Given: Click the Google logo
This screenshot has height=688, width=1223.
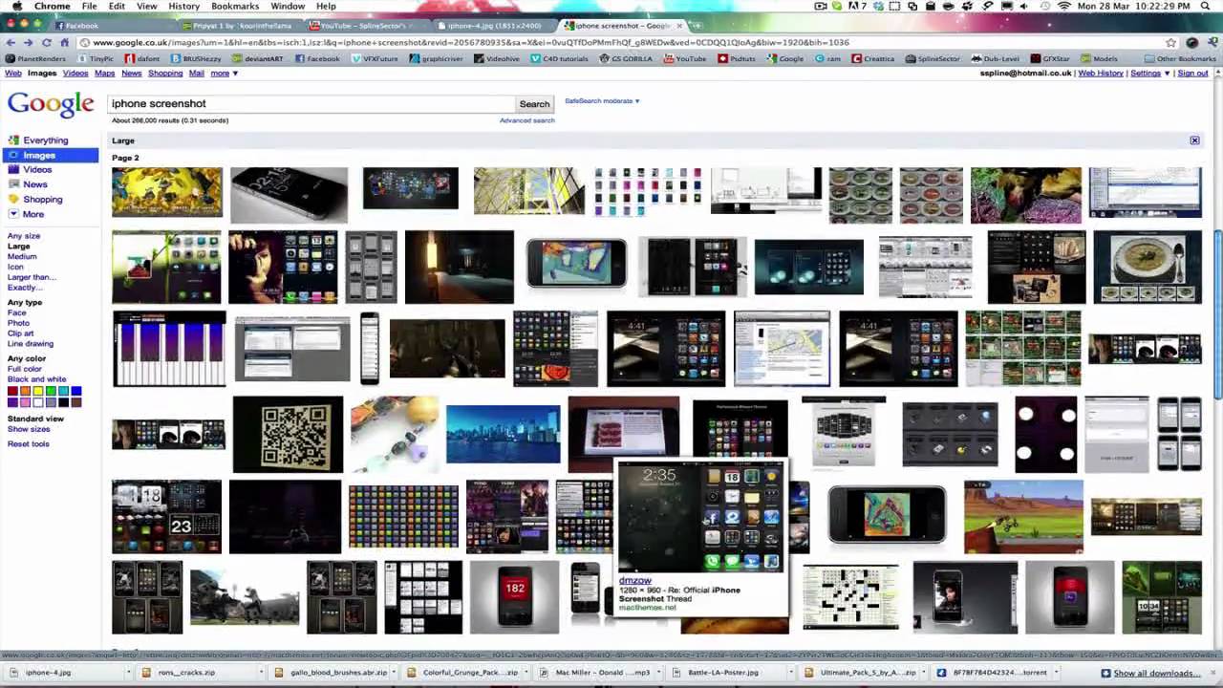Looking at the screenshot, I should pos(51,104).
